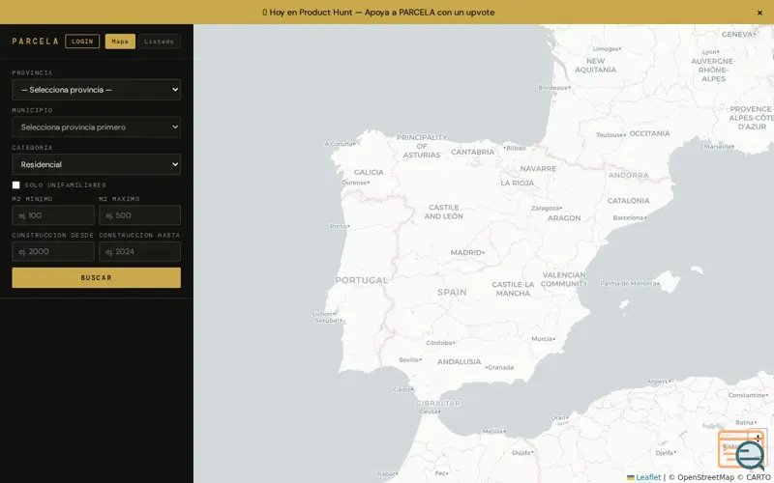Open the Provincia dropdown
The image size is (774, 483).
tap(96, 90)
